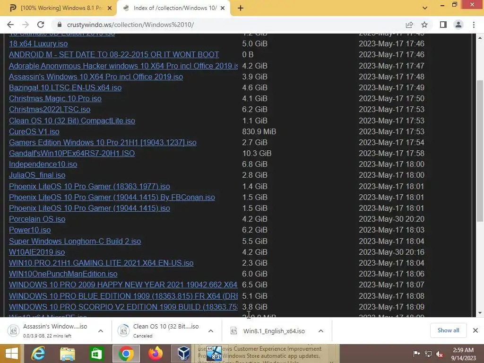The image size is (484, 363).
Task: Open the Chrome side panel
Action: (x=443, y=25)
